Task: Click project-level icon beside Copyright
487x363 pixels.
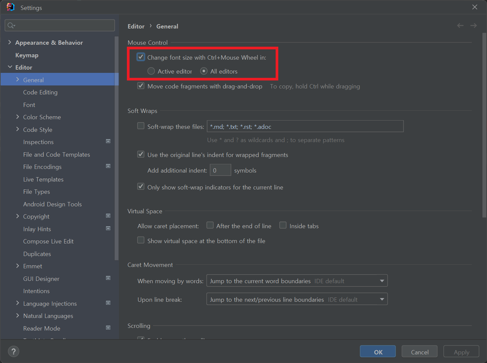Action: 108,216
